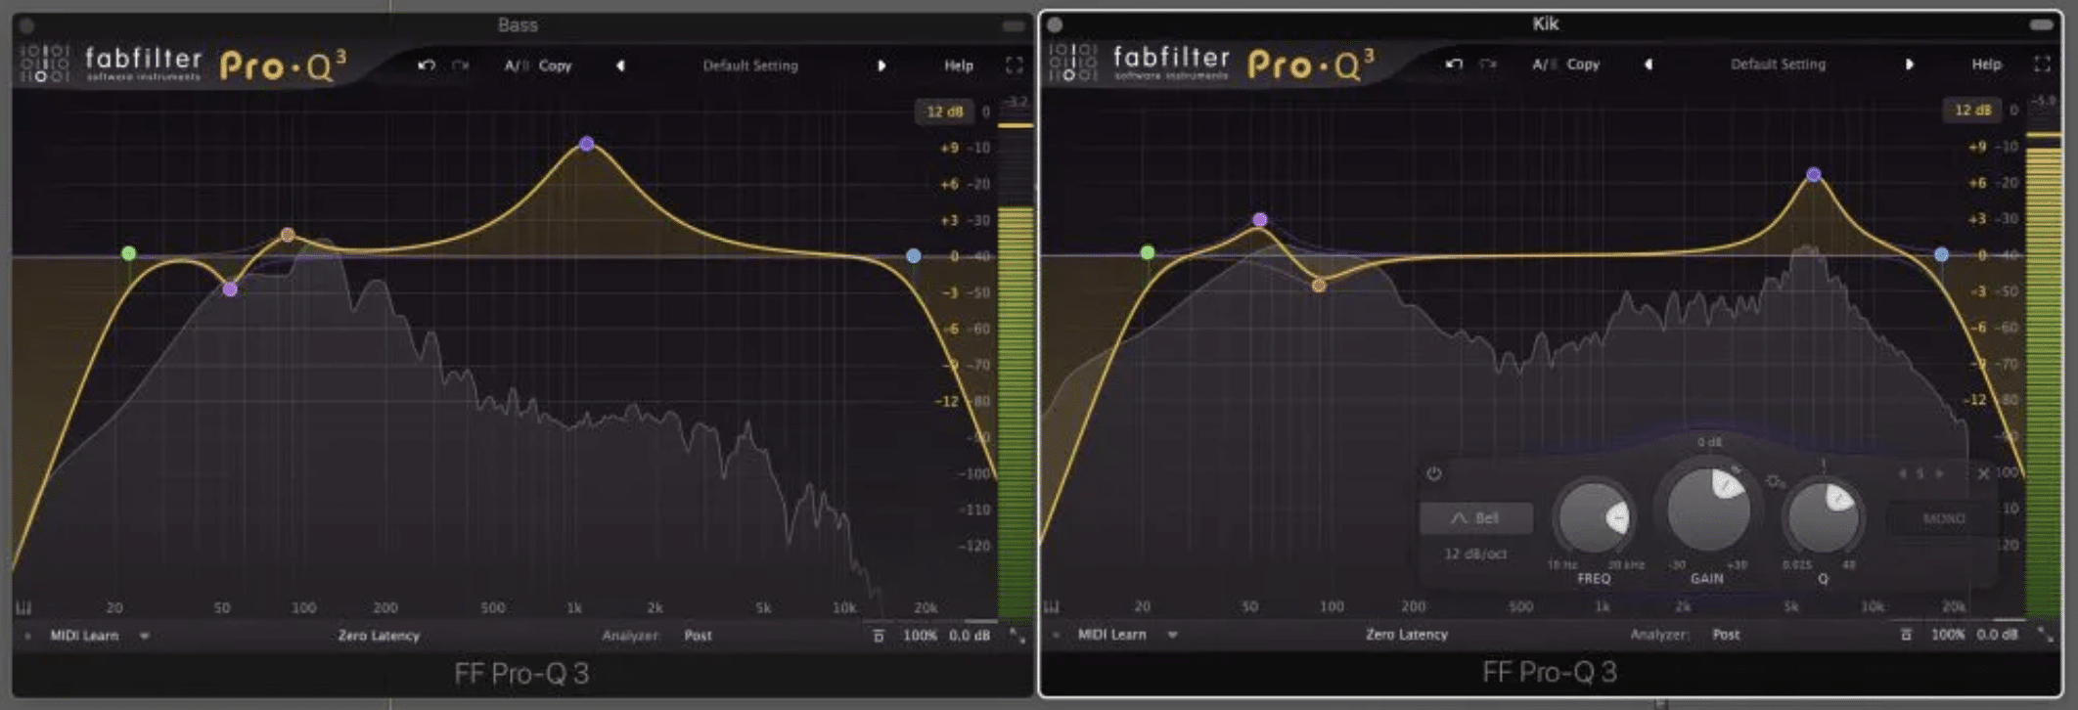Select next preset arrow in Bass window
This screenshot has height=710, width=2078.
click(x=881, y=66)
